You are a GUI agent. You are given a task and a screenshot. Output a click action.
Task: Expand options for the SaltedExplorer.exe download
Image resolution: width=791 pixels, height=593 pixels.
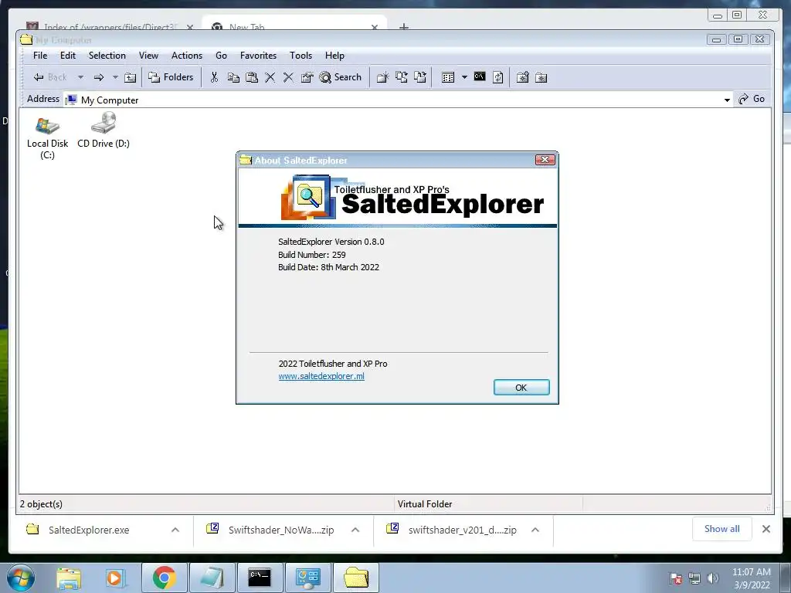175,530
